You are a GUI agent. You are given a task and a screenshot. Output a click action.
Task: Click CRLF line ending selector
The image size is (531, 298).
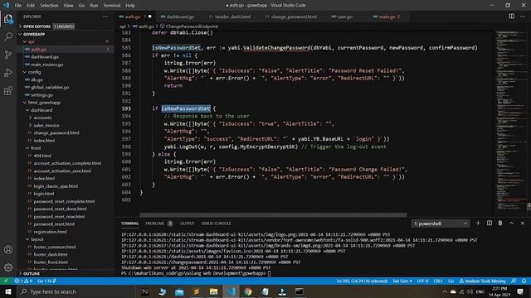(x=438, y=281)
